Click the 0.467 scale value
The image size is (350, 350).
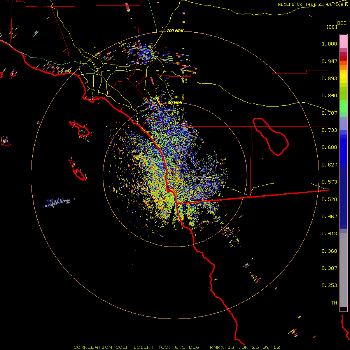[x=329, y=217]
